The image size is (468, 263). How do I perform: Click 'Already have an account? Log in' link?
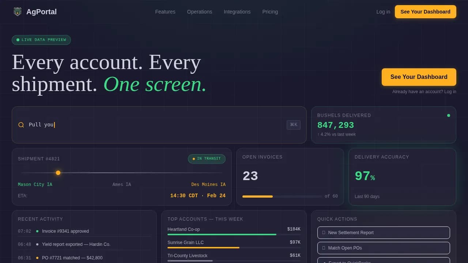(424, 92)
